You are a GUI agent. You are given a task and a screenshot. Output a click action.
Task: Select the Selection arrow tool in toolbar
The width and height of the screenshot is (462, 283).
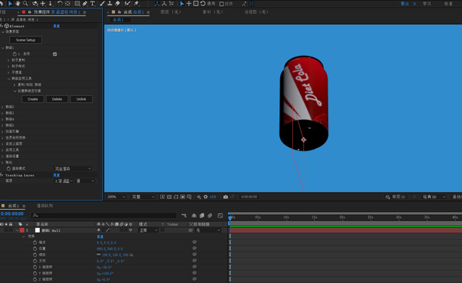[10, 4]
